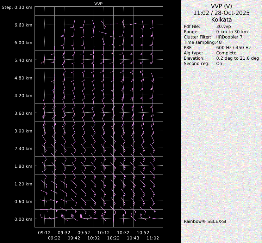Click the Elevation 0.2 deg to 21.0 deg value
This screenshot has height=243, width=262.
(x=237, y=58)
